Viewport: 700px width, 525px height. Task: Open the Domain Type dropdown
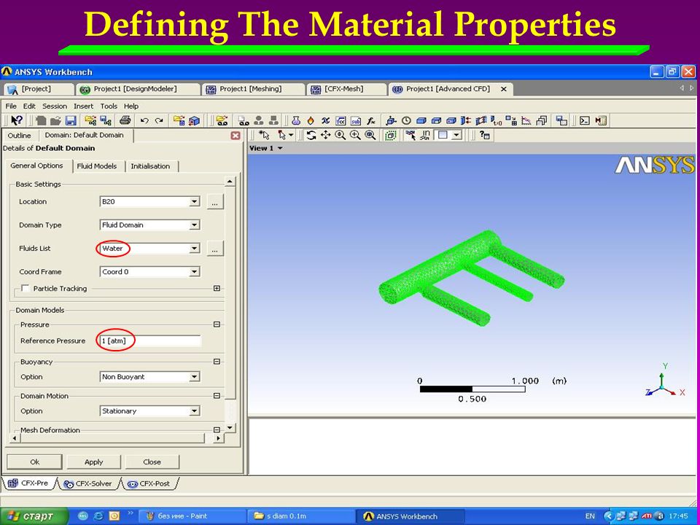tap(194, 225)
